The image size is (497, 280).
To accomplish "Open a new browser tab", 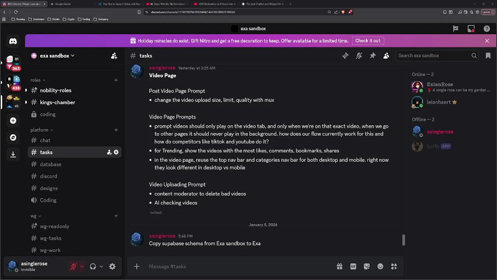I will point(290,4).
